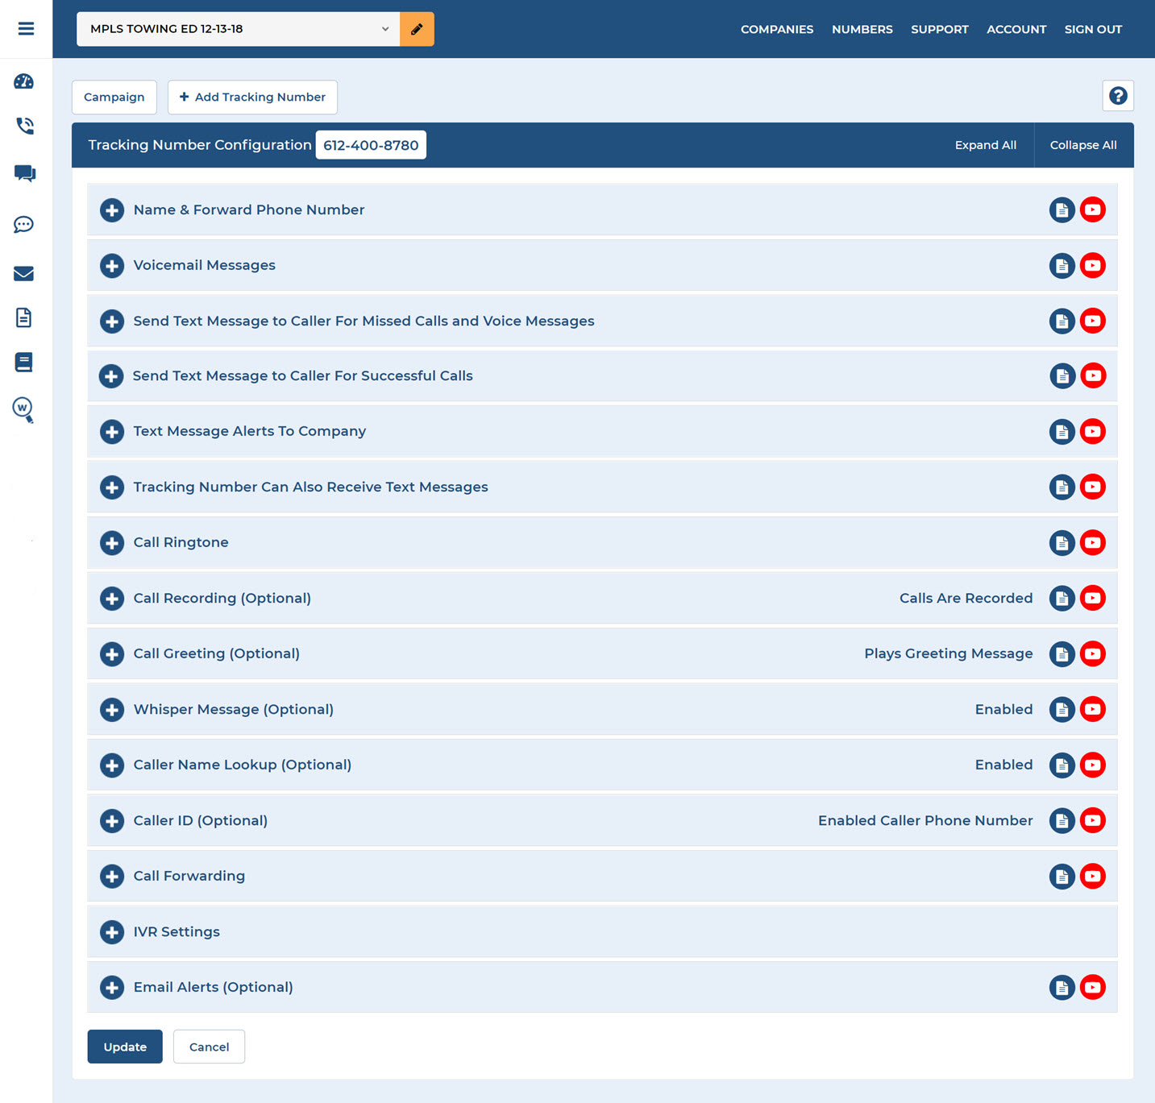Click the phone calls icon in sidebar

point(24,126)
